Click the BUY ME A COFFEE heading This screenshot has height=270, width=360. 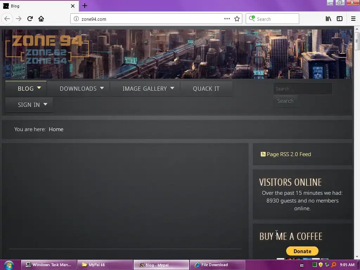pyautogui.click(x=291, y=237)
